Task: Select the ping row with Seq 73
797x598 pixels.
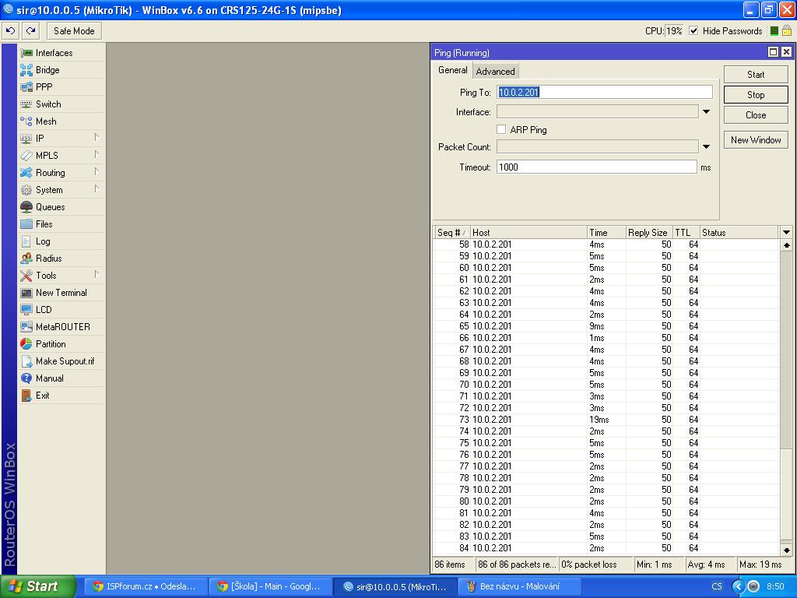Action: (606, 420)
